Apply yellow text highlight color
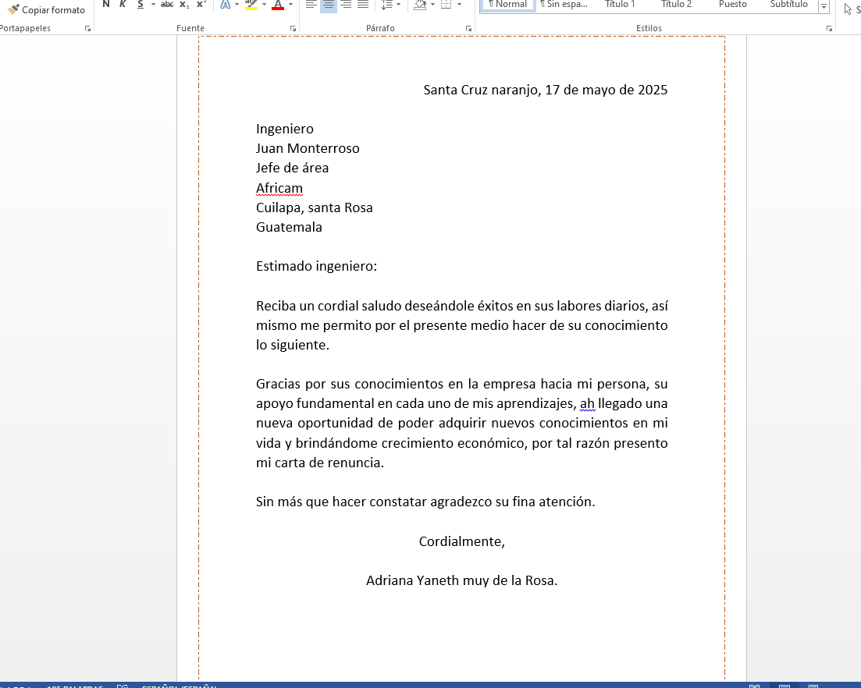The image size is (861, 688). (251, 5)
